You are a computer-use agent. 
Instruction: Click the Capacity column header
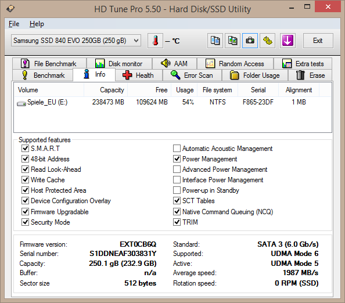tap(106, 90)
